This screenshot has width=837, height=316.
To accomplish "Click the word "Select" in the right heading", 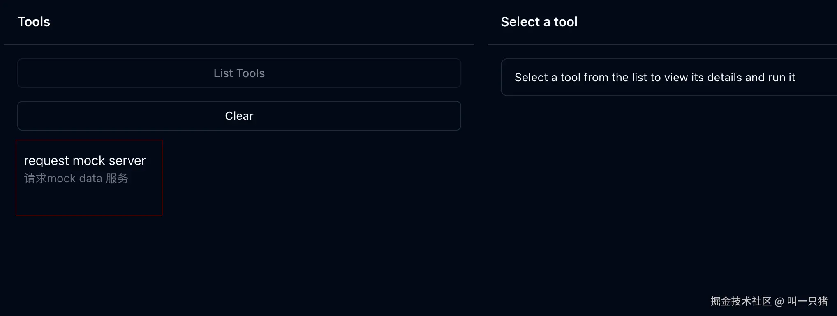I will tap(520, 22).
